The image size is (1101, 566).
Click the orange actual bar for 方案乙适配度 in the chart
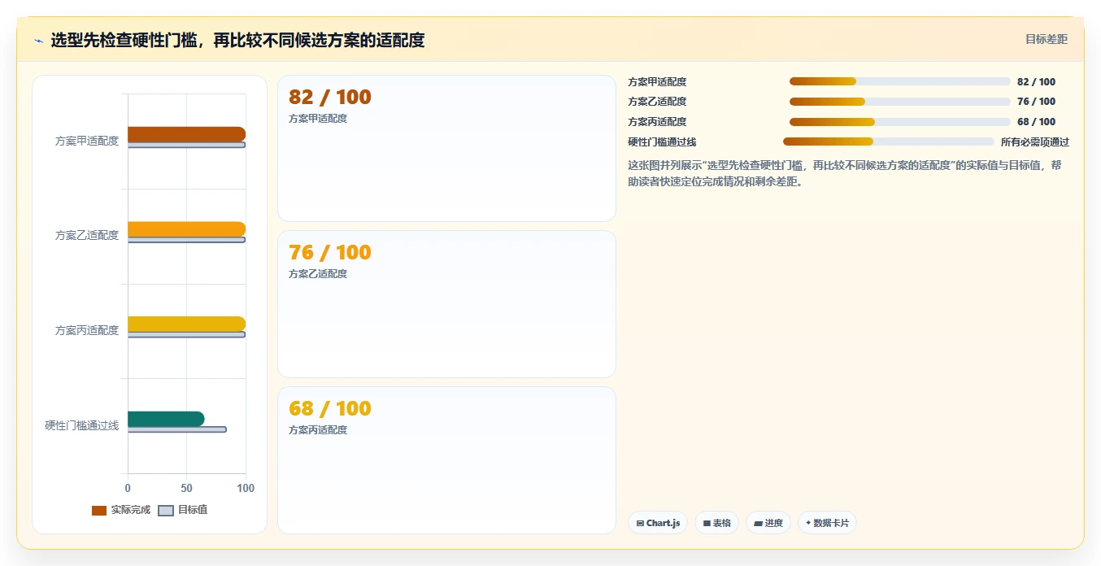pyautogui.click(x=186, y=229)
